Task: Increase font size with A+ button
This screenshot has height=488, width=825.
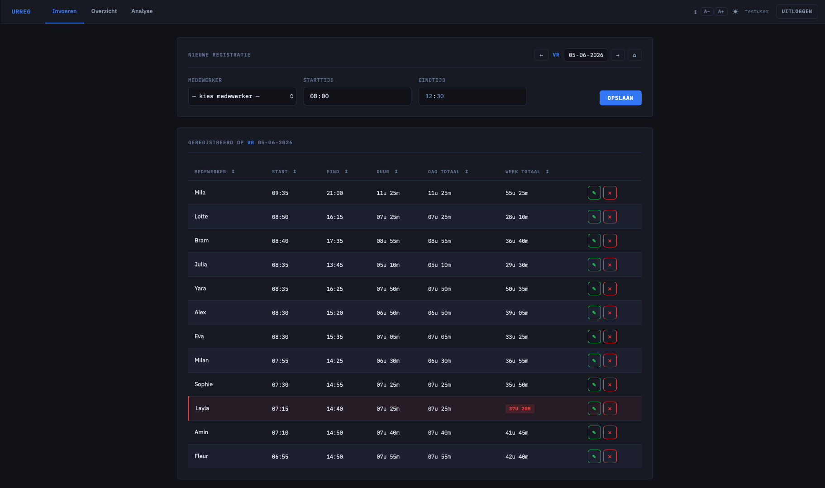Action: click(721, 11)
